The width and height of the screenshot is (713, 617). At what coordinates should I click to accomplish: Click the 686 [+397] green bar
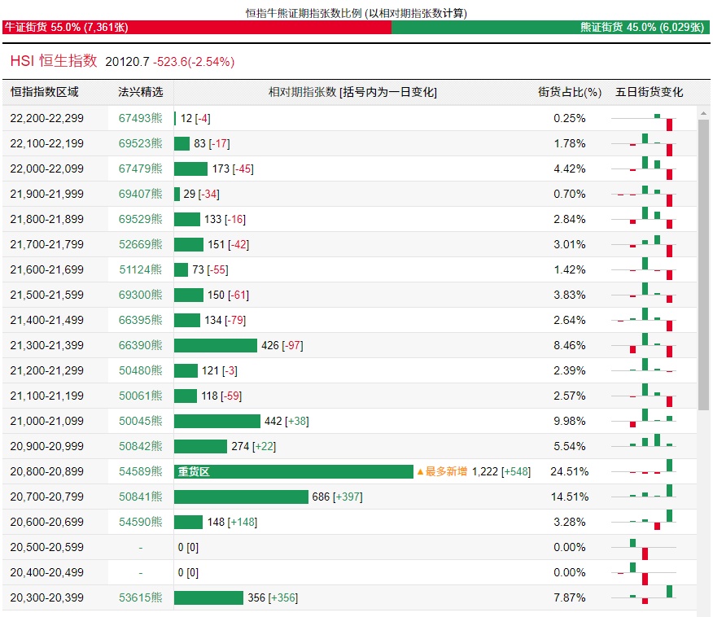tap(241, 497)
